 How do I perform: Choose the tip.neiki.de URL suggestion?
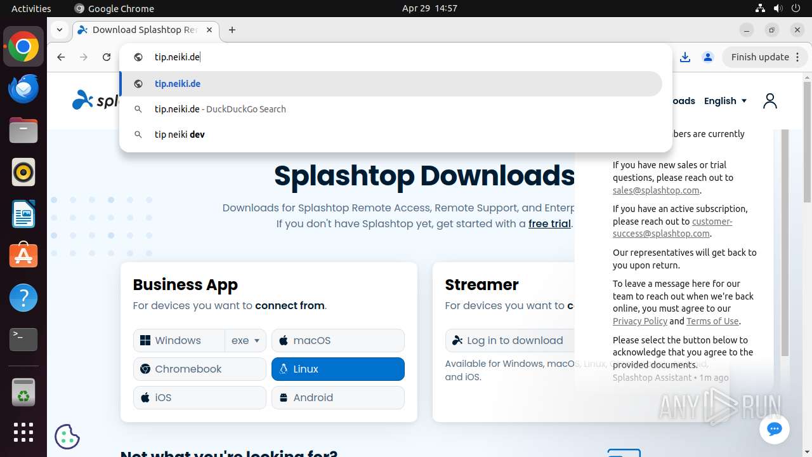tap(391, 84)
